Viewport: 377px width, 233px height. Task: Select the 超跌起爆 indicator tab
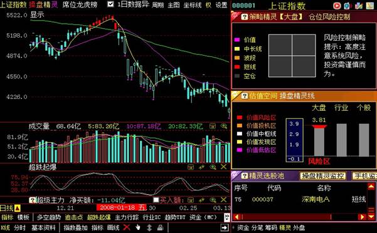[99, 217]
